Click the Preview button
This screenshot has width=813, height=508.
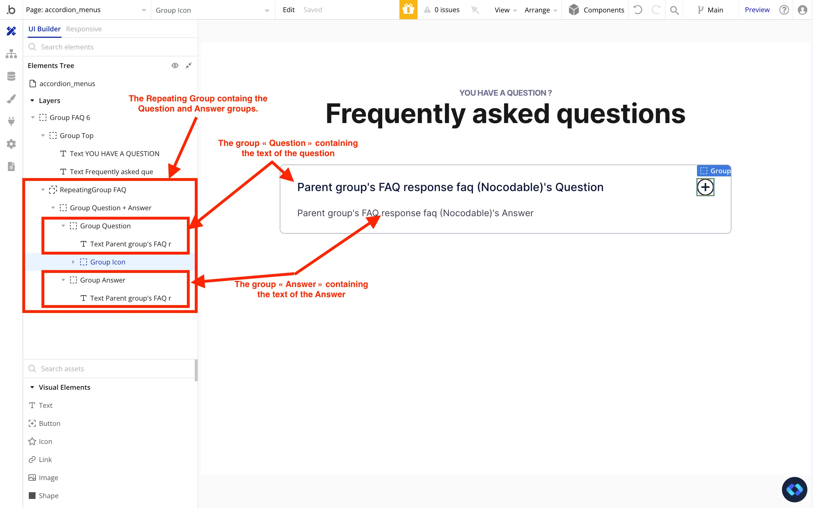(x=757, y=9)
